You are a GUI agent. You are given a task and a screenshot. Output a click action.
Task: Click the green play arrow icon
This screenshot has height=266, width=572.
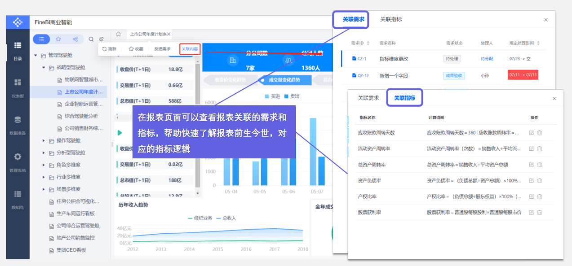pyautogui.click(x=120, y=133)
